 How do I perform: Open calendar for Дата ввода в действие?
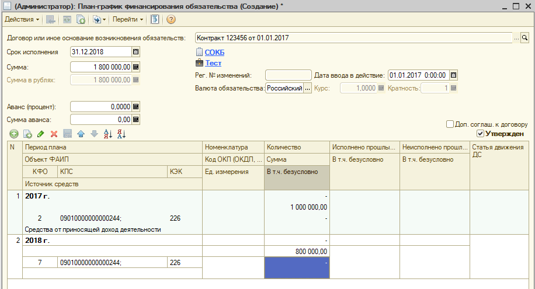pyautogui.click(x=453, y=75)
